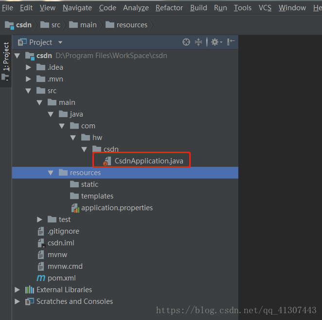Screen dimensions: 322x320
Task: Click the templates folder icon
Action: coord(74,196)
